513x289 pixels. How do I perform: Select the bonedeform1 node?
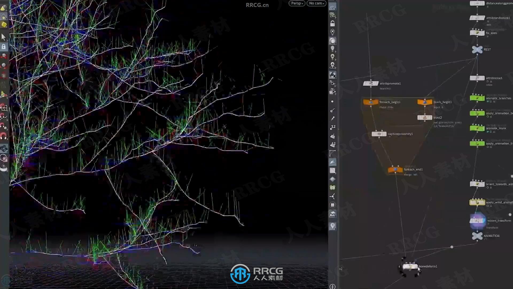[x=410, y=266]
